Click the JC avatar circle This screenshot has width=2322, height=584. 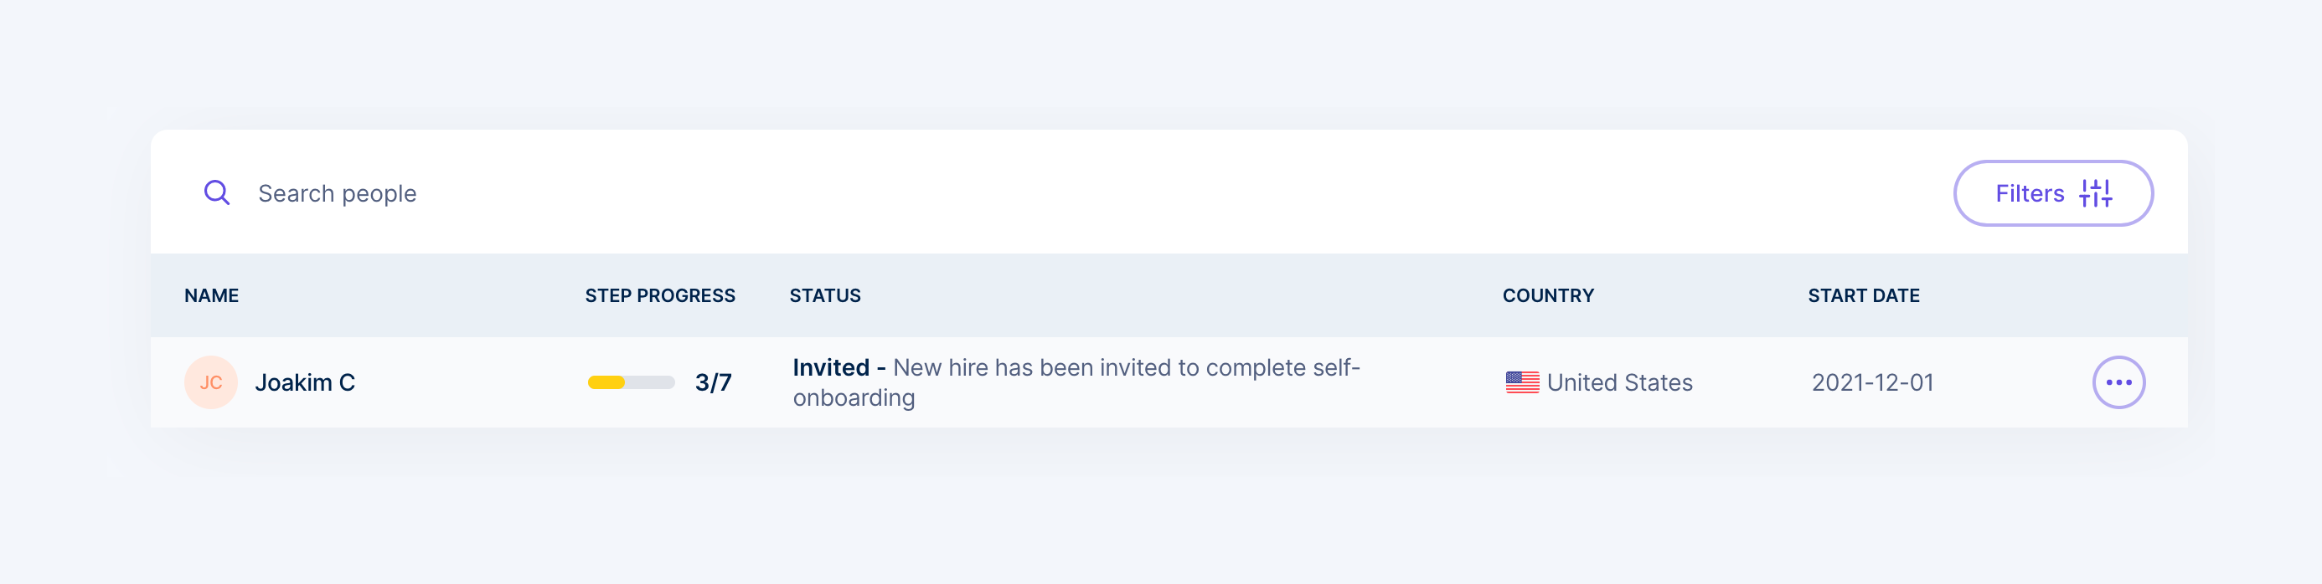click(x=211, y=382)
